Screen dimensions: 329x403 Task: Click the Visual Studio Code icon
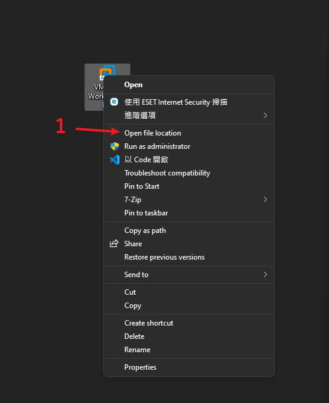pyautogui.click(x=115, y=160)
